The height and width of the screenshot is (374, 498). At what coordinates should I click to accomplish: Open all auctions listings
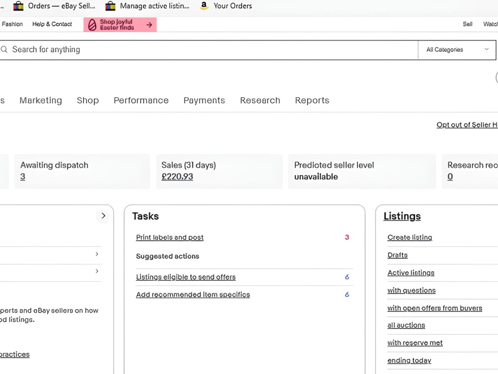[x=406, y=325]
